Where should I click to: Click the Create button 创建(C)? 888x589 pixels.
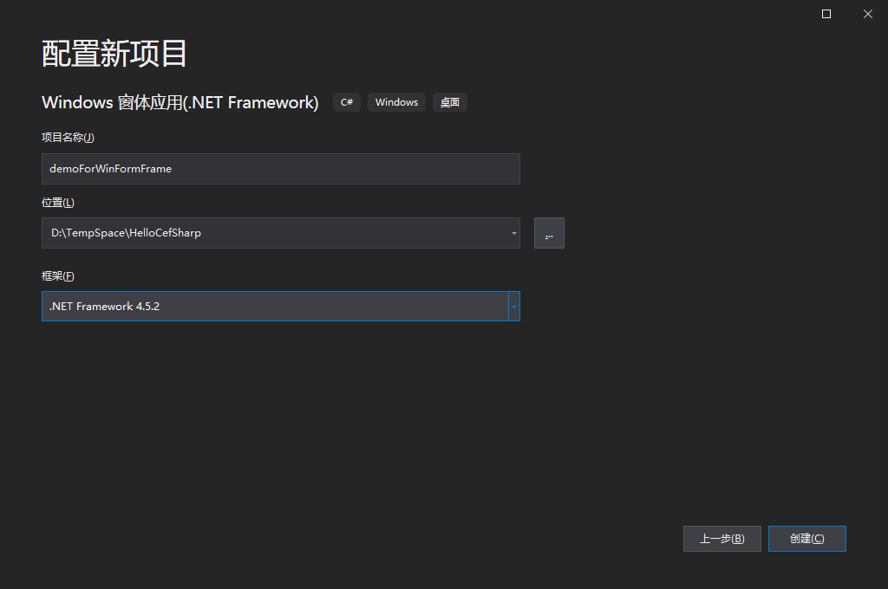pos(807,539)
